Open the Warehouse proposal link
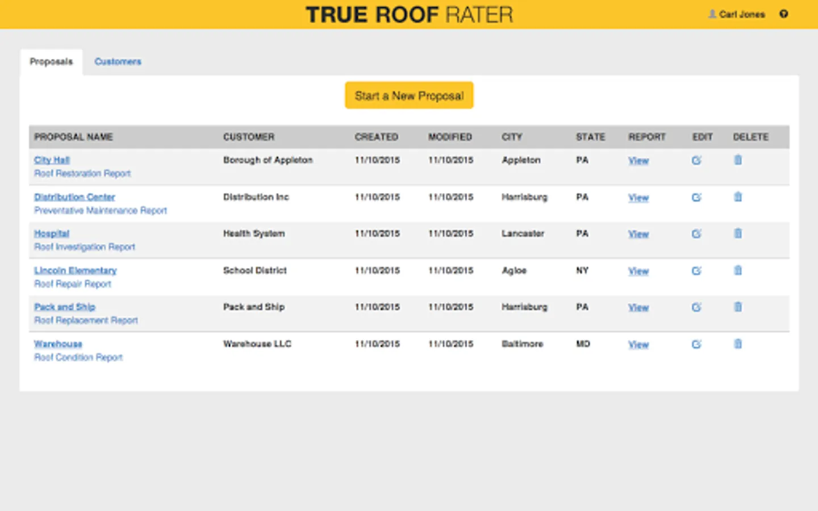818x511 pixels. click(x=58, y=344)
